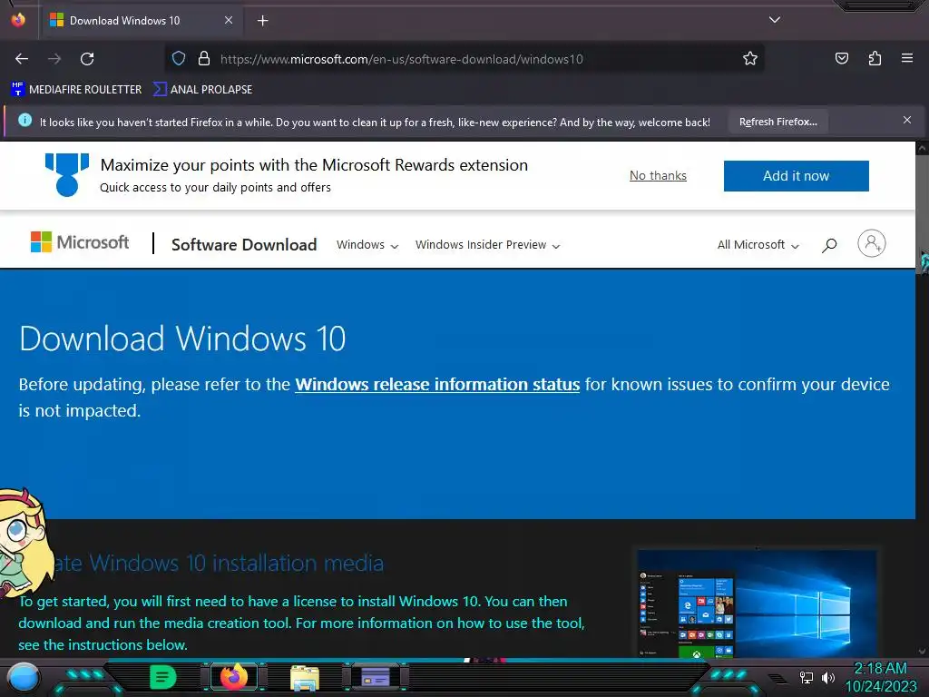Sign in via the account icon
929x697 pixels.
click(x=872, y=243)
